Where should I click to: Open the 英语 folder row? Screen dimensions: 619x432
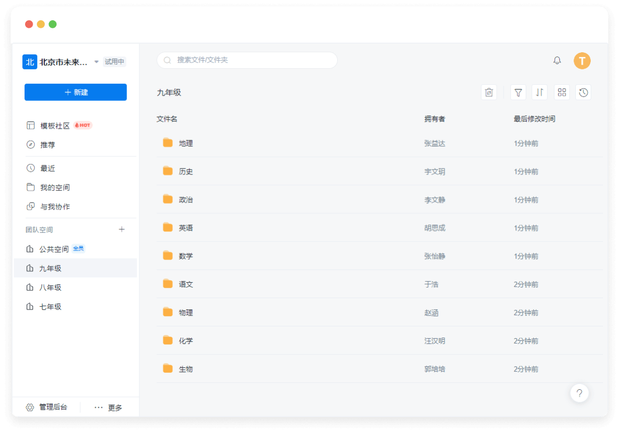point(186,228)
